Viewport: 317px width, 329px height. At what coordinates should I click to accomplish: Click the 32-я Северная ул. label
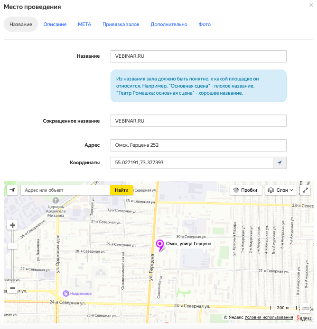tap(122, 211)
